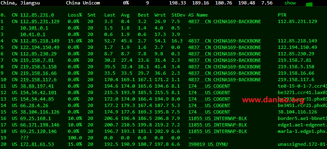Image resolution: width=327 pixels, height=149 pixels.
Task: Open hop 4 IP 112.85.218.149
Action: pos(40,41)
